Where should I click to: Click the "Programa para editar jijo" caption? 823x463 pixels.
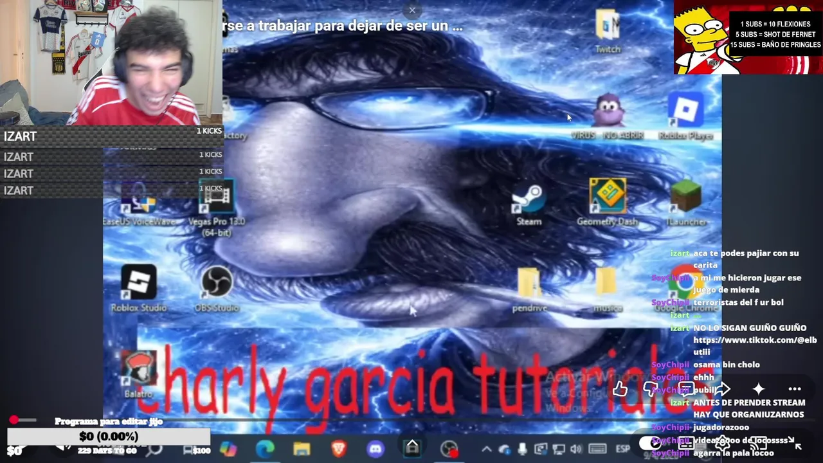click(x=109, y=421)
